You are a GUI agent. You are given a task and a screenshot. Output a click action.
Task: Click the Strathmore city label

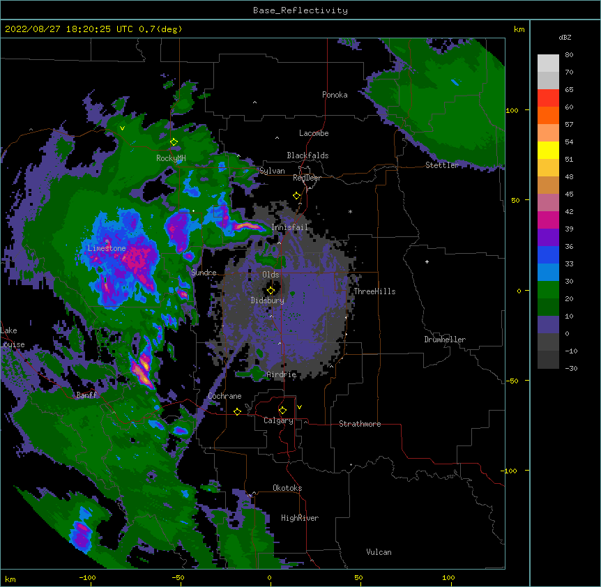click(x=360, y=424)
